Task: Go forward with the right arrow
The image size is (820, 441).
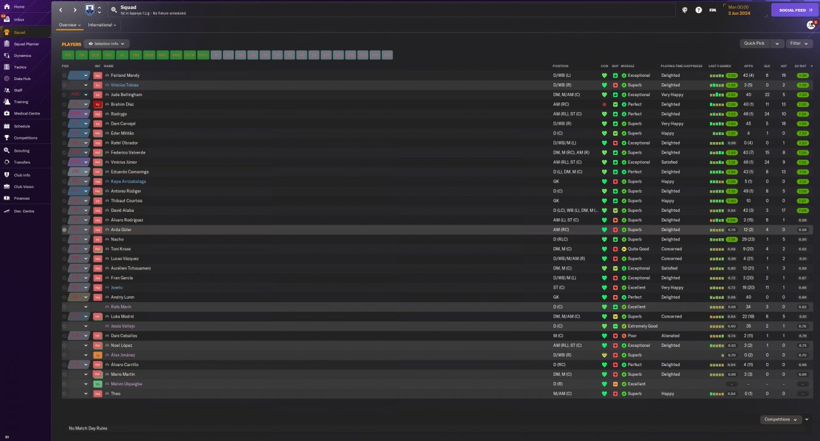Action: point(74,10)
